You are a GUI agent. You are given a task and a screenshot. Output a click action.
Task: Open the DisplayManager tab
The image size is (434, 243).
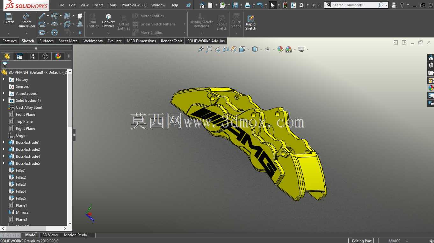(x=58, y=56)
